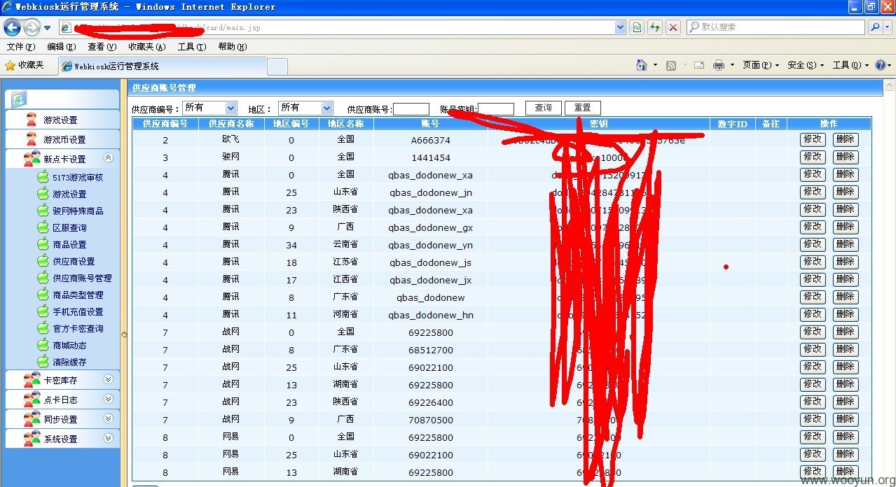Open the 供应商编号 dropdown
This screenshot has height=487, width=896.
coord(209,108)
